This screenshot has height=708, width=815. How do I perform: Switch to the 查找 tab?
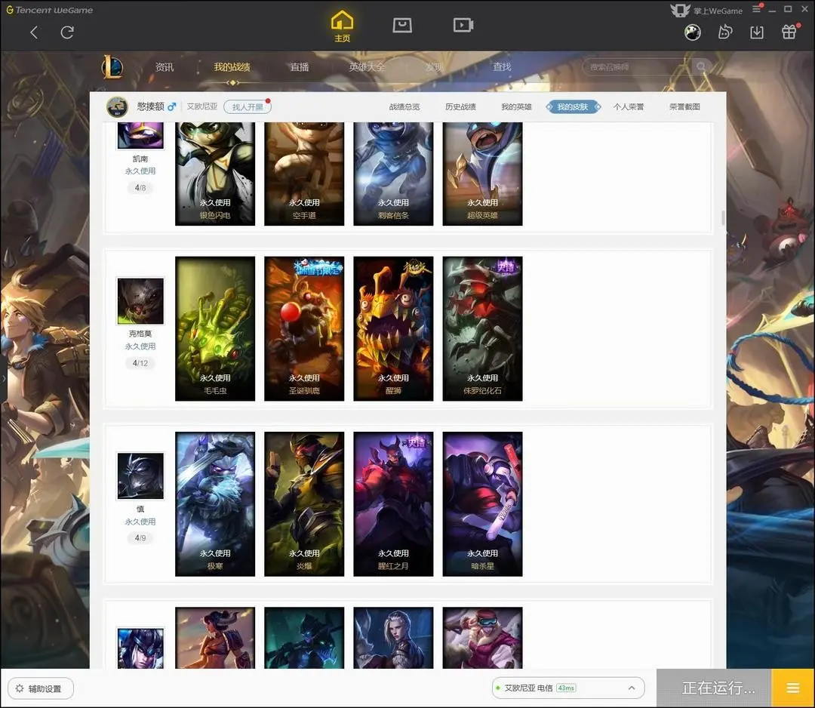pyautogui.click(x=502, y=67)
